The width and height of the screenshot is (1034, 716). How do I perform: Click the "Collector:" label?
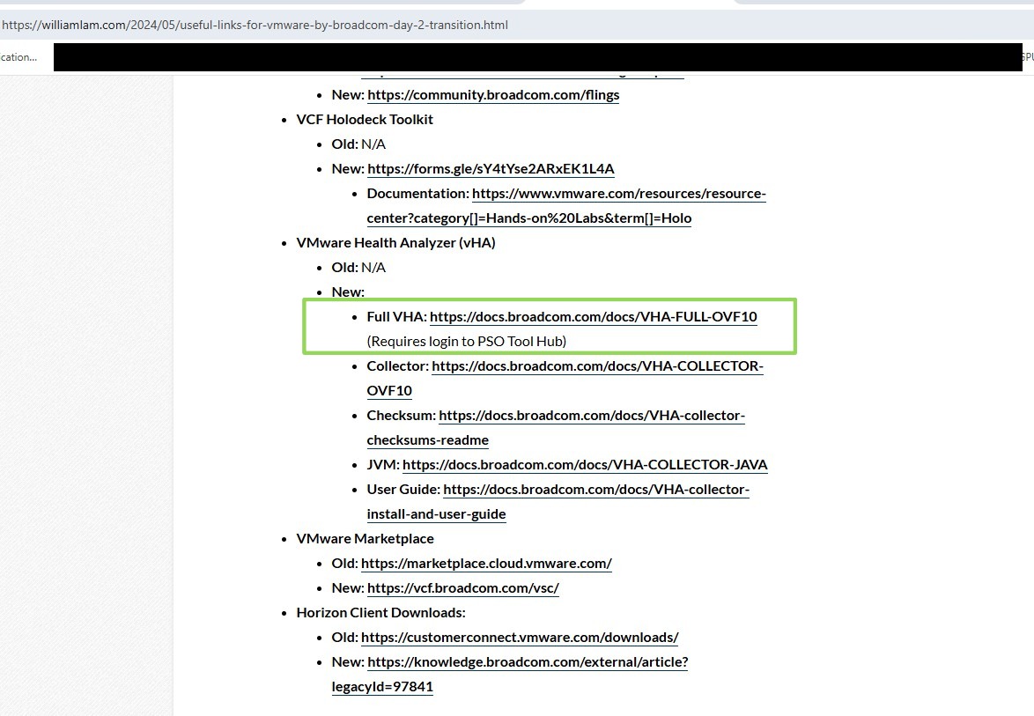pyautogui.click(x=397, y=366)
